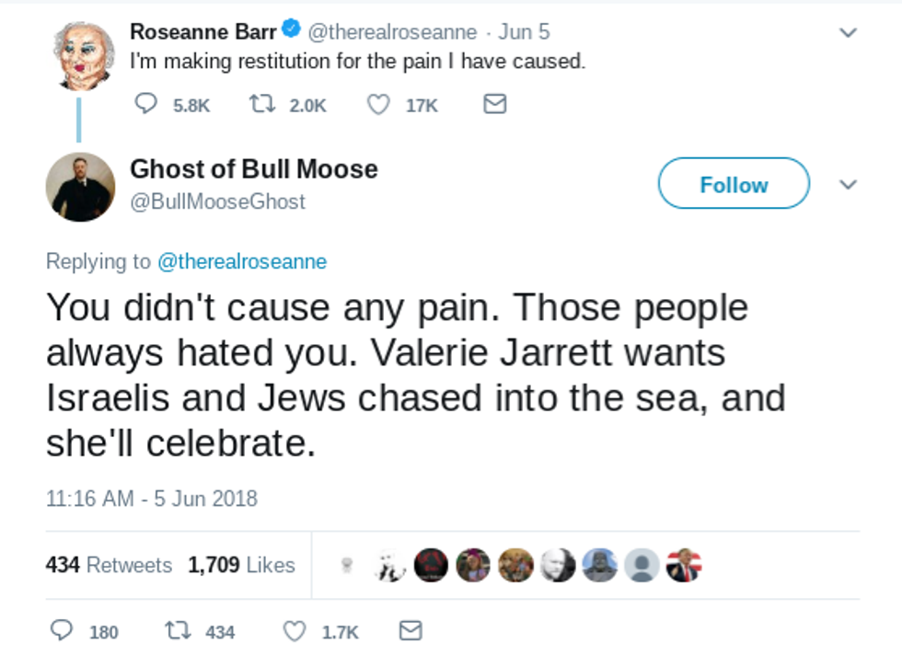This screenshot has width=902, height=656.
Task: Open Ghost of Bull Moose tweet options chevron
Action: pos(848,185)
